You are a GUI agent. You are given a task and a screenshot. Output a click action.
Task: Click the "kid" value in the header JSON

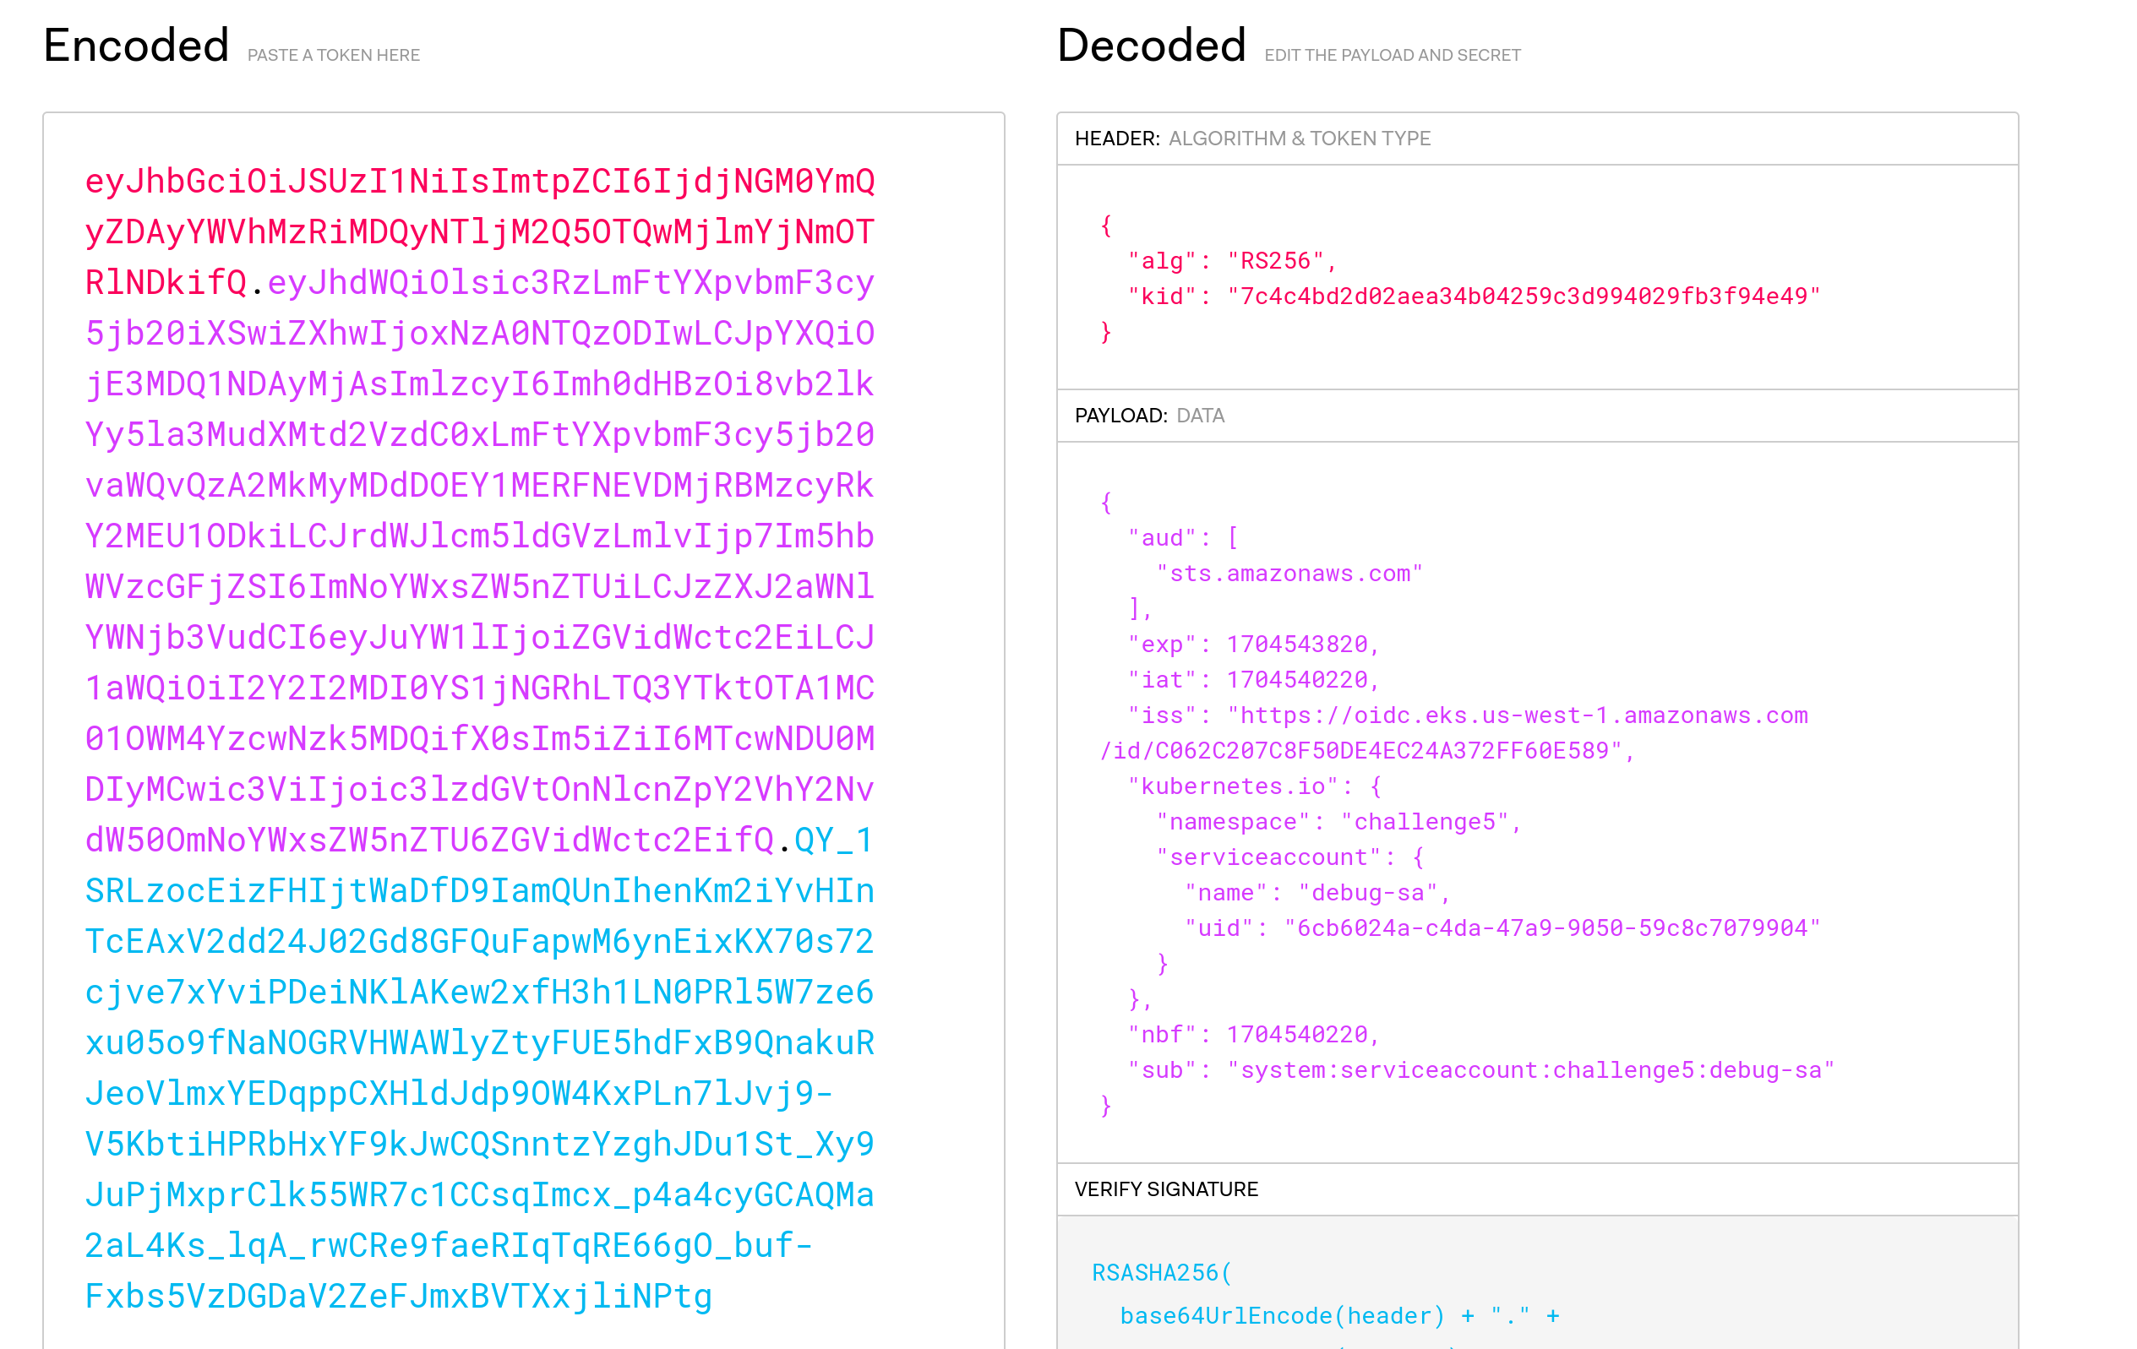(1523, 296)
